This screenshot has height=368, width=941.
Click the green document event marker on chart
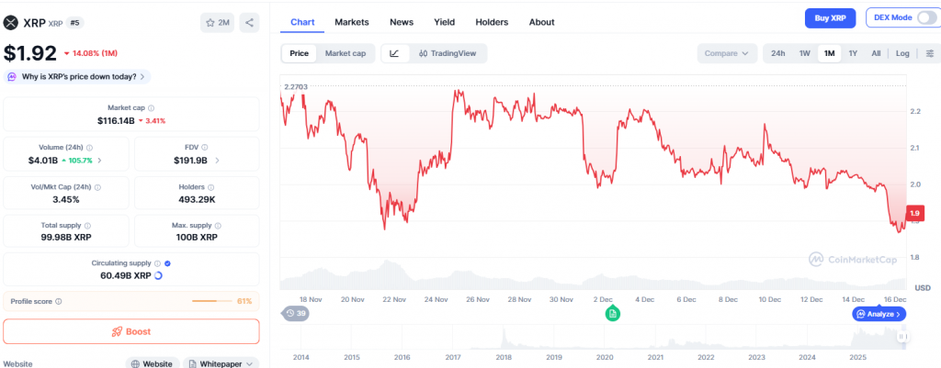[612, 314]
